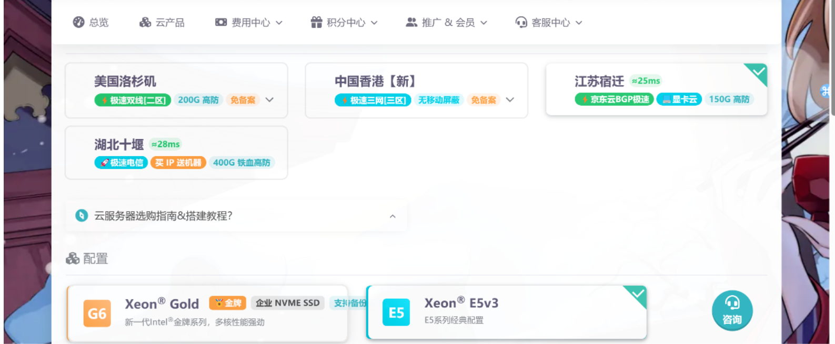
Task: Click the 客服中心 headset icon
Action: pyautogui.click(x=521, y=22)
